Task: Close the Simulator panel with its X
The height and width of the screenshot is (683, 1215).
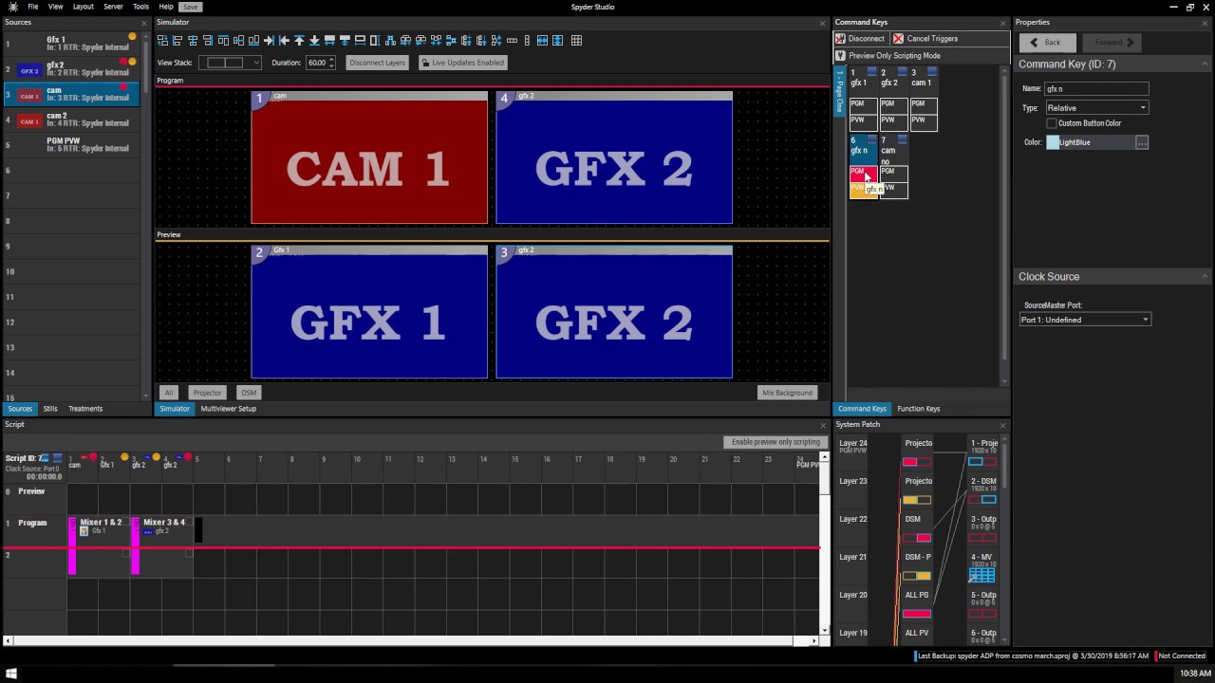Action: point(823,23)
